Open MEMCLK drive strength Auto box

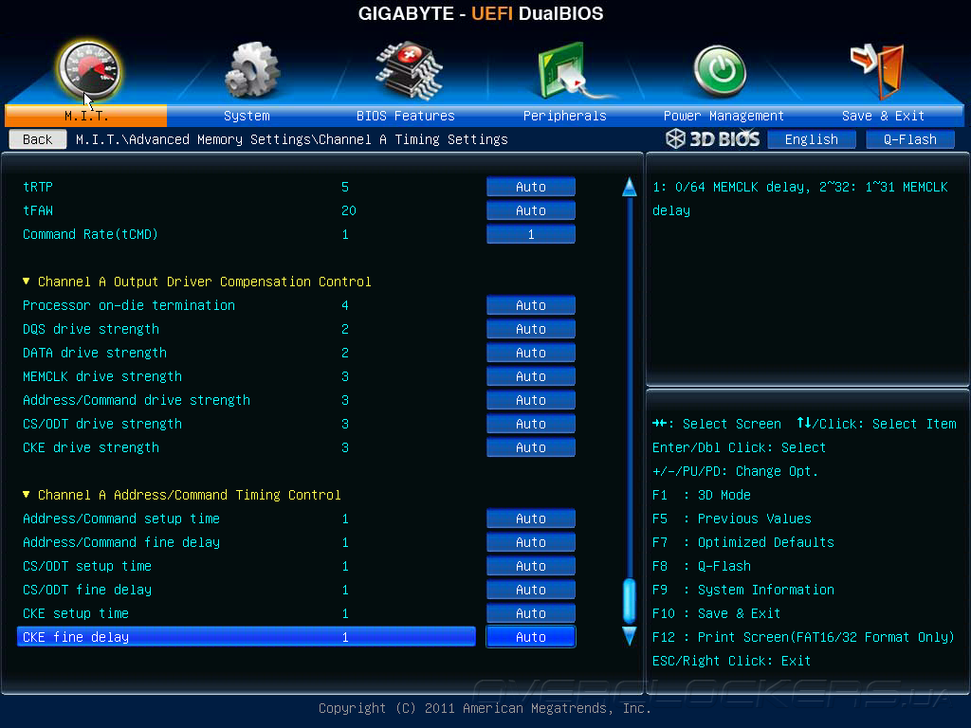click(531, 376)
